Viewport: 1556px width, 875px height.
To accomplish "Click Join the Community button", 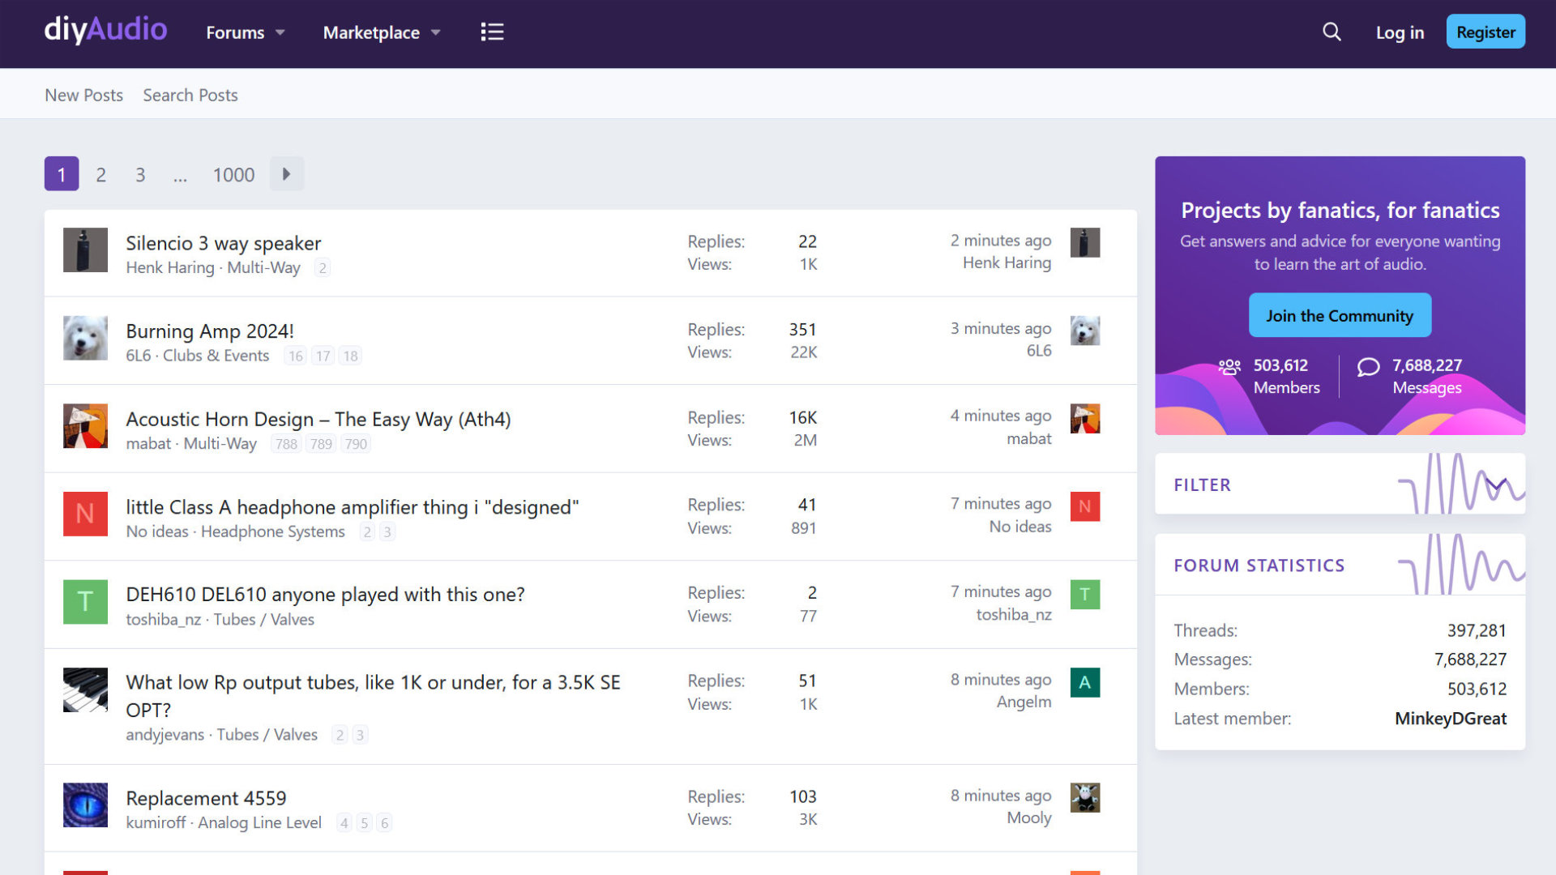I will (1339, 315).
